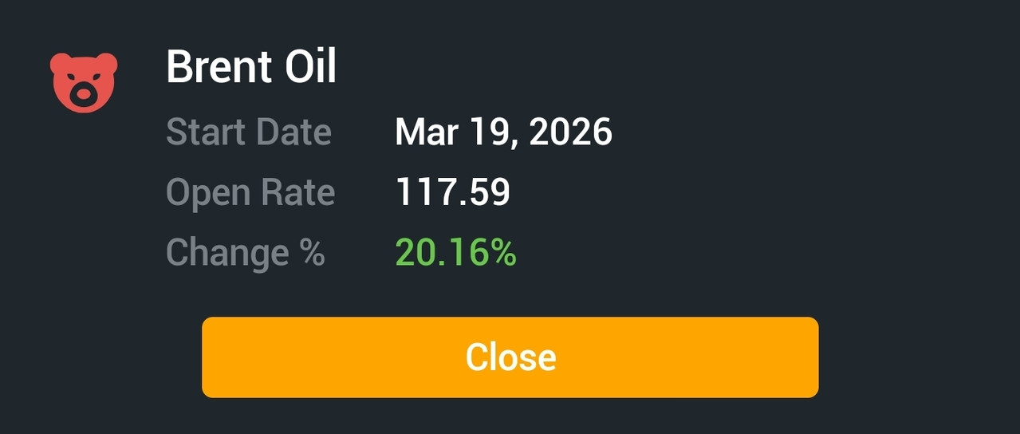The width and height of the screenshot is (1020, 434).
Task: Click the Open Rate label
Action: [x=250, y=193]
